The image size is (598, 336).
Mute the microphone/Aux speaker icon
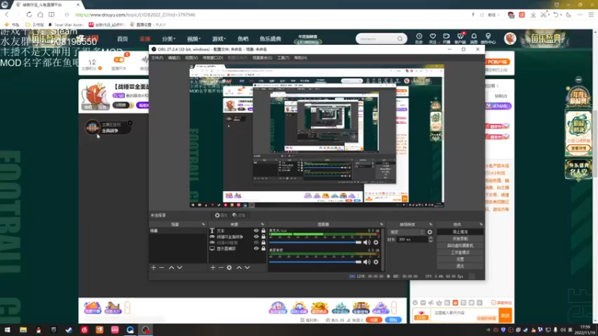point(367,242)
